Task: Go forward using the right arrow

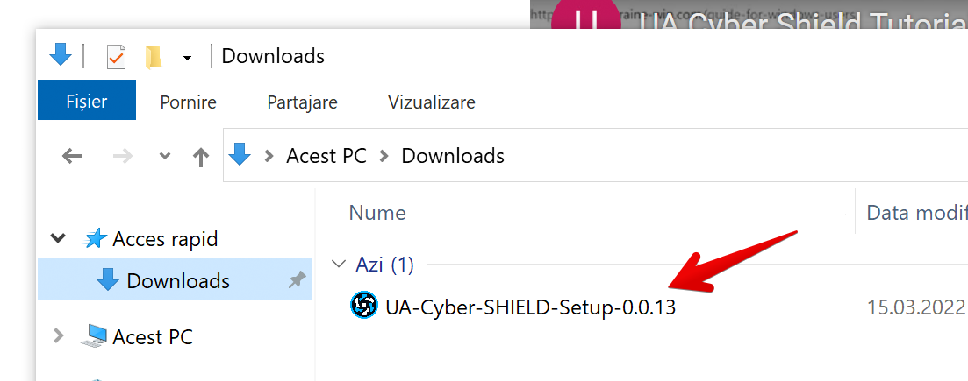Action: point(123,156)
